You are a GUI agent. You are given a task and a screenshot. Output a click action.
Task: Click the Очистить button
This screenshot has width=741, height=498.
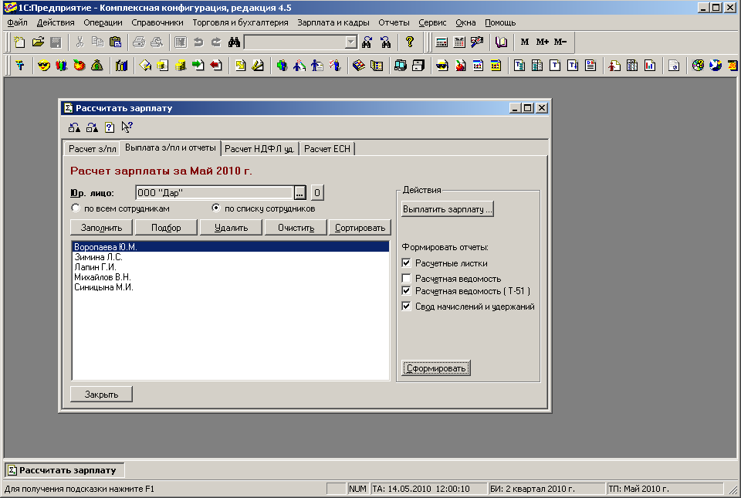tap(296, 228)
